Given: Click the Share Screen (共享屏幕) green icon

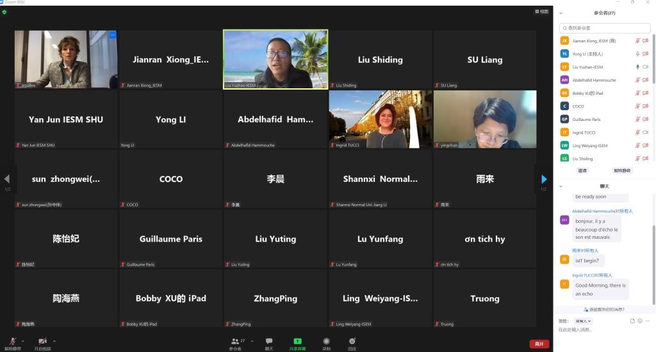Looking at the screenshot, I should (297, 342).
